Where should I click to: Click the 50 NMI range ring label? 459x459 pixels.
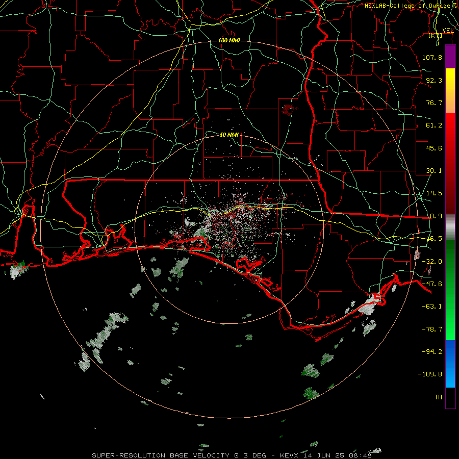click(229, 135)
